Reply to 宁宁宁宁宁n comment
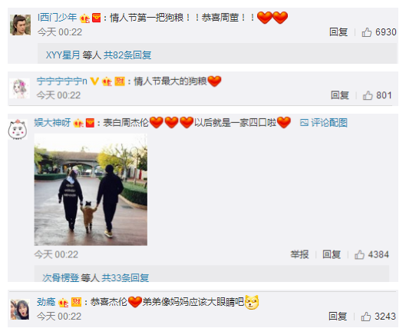Screen dimensions: 406x335 pos(340,95)
